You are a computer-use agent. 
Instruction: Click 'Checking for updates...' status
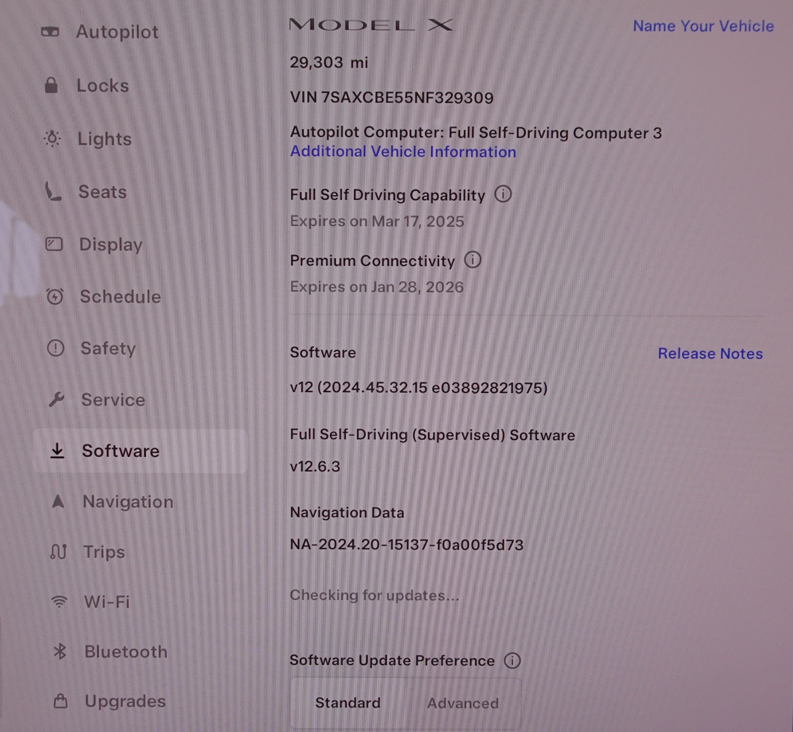(374, 595)
